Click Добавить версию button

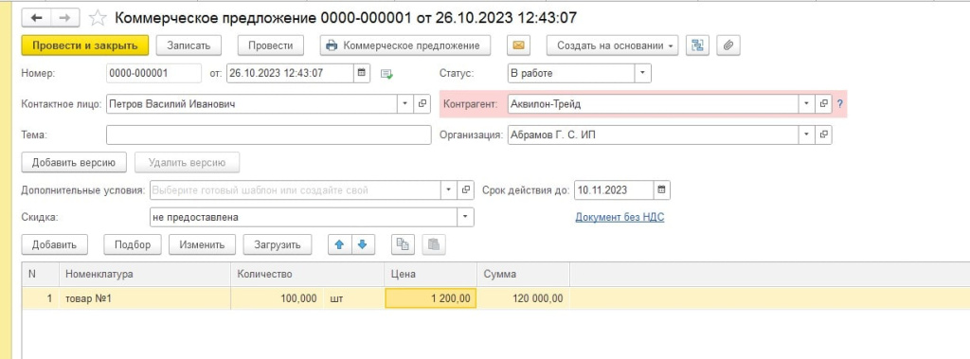(x=74, y=163)
